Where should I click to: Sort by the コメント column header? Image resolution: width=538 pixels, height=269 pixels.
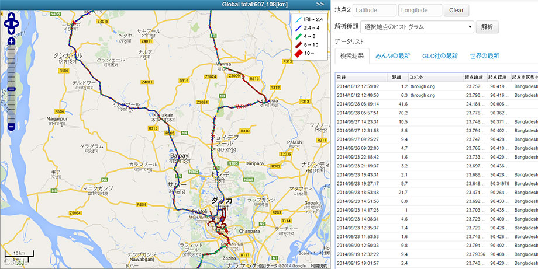pos(436,78)
